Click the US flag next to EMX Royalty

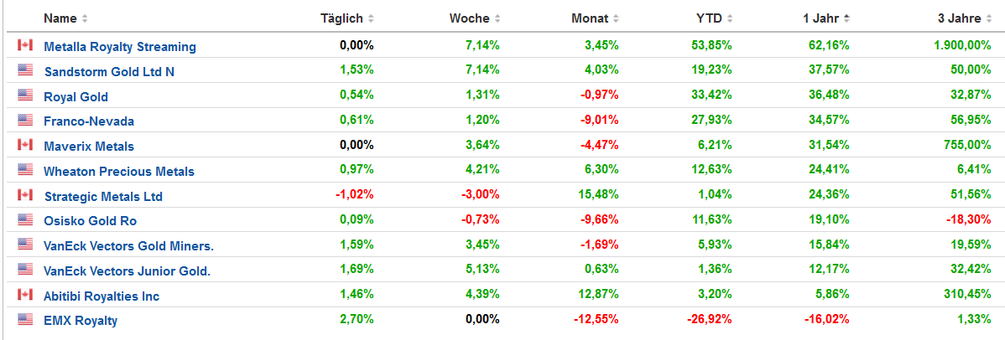click(x=24, y=320)
